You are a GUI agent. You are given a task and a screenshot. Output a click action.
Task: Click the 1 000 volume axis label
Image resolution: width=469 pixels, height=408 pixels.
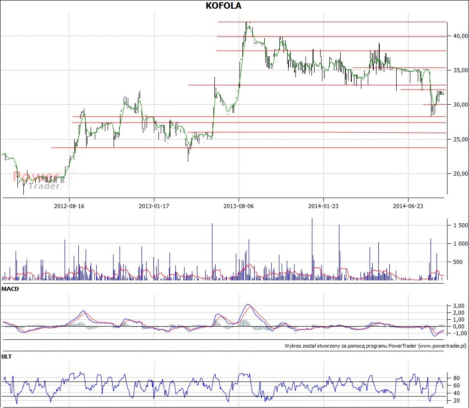461,244
